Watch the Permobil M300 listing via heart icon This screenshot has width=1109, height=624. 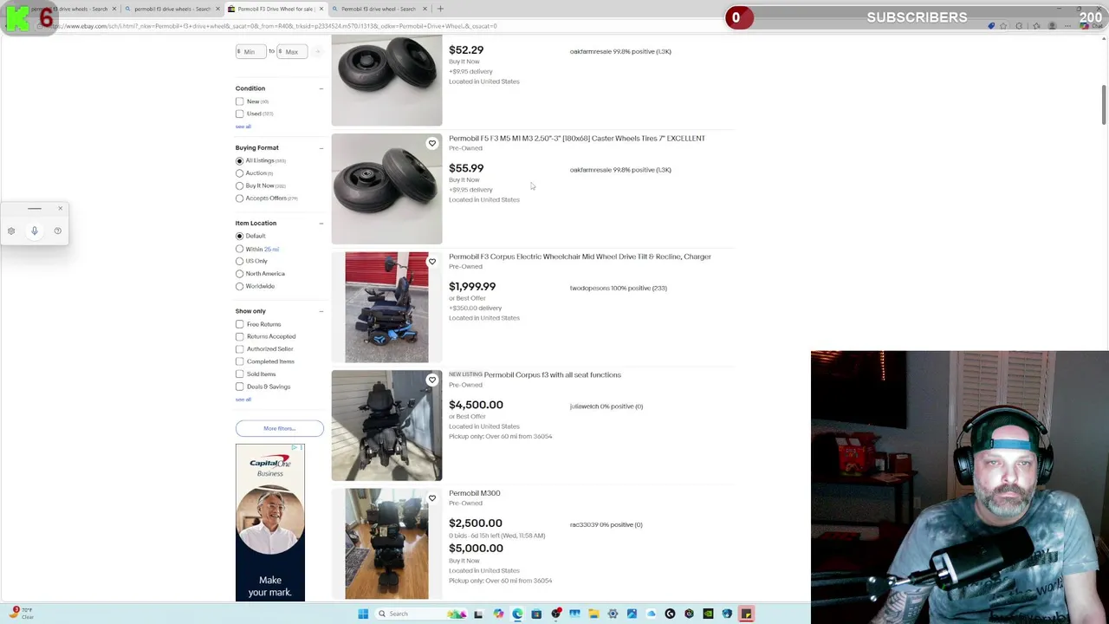tap(432, 498)
